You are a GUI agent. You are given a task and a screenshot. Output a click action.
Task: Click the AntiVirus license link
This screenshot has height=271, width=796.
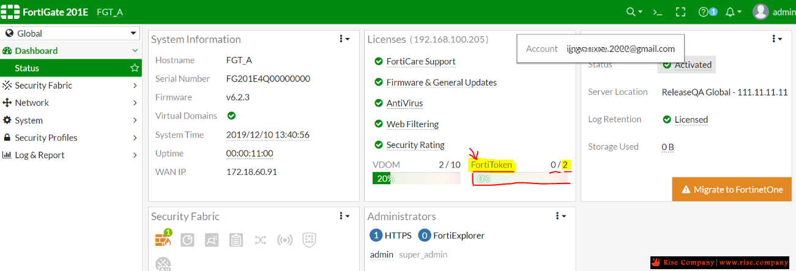pos(404,103)
